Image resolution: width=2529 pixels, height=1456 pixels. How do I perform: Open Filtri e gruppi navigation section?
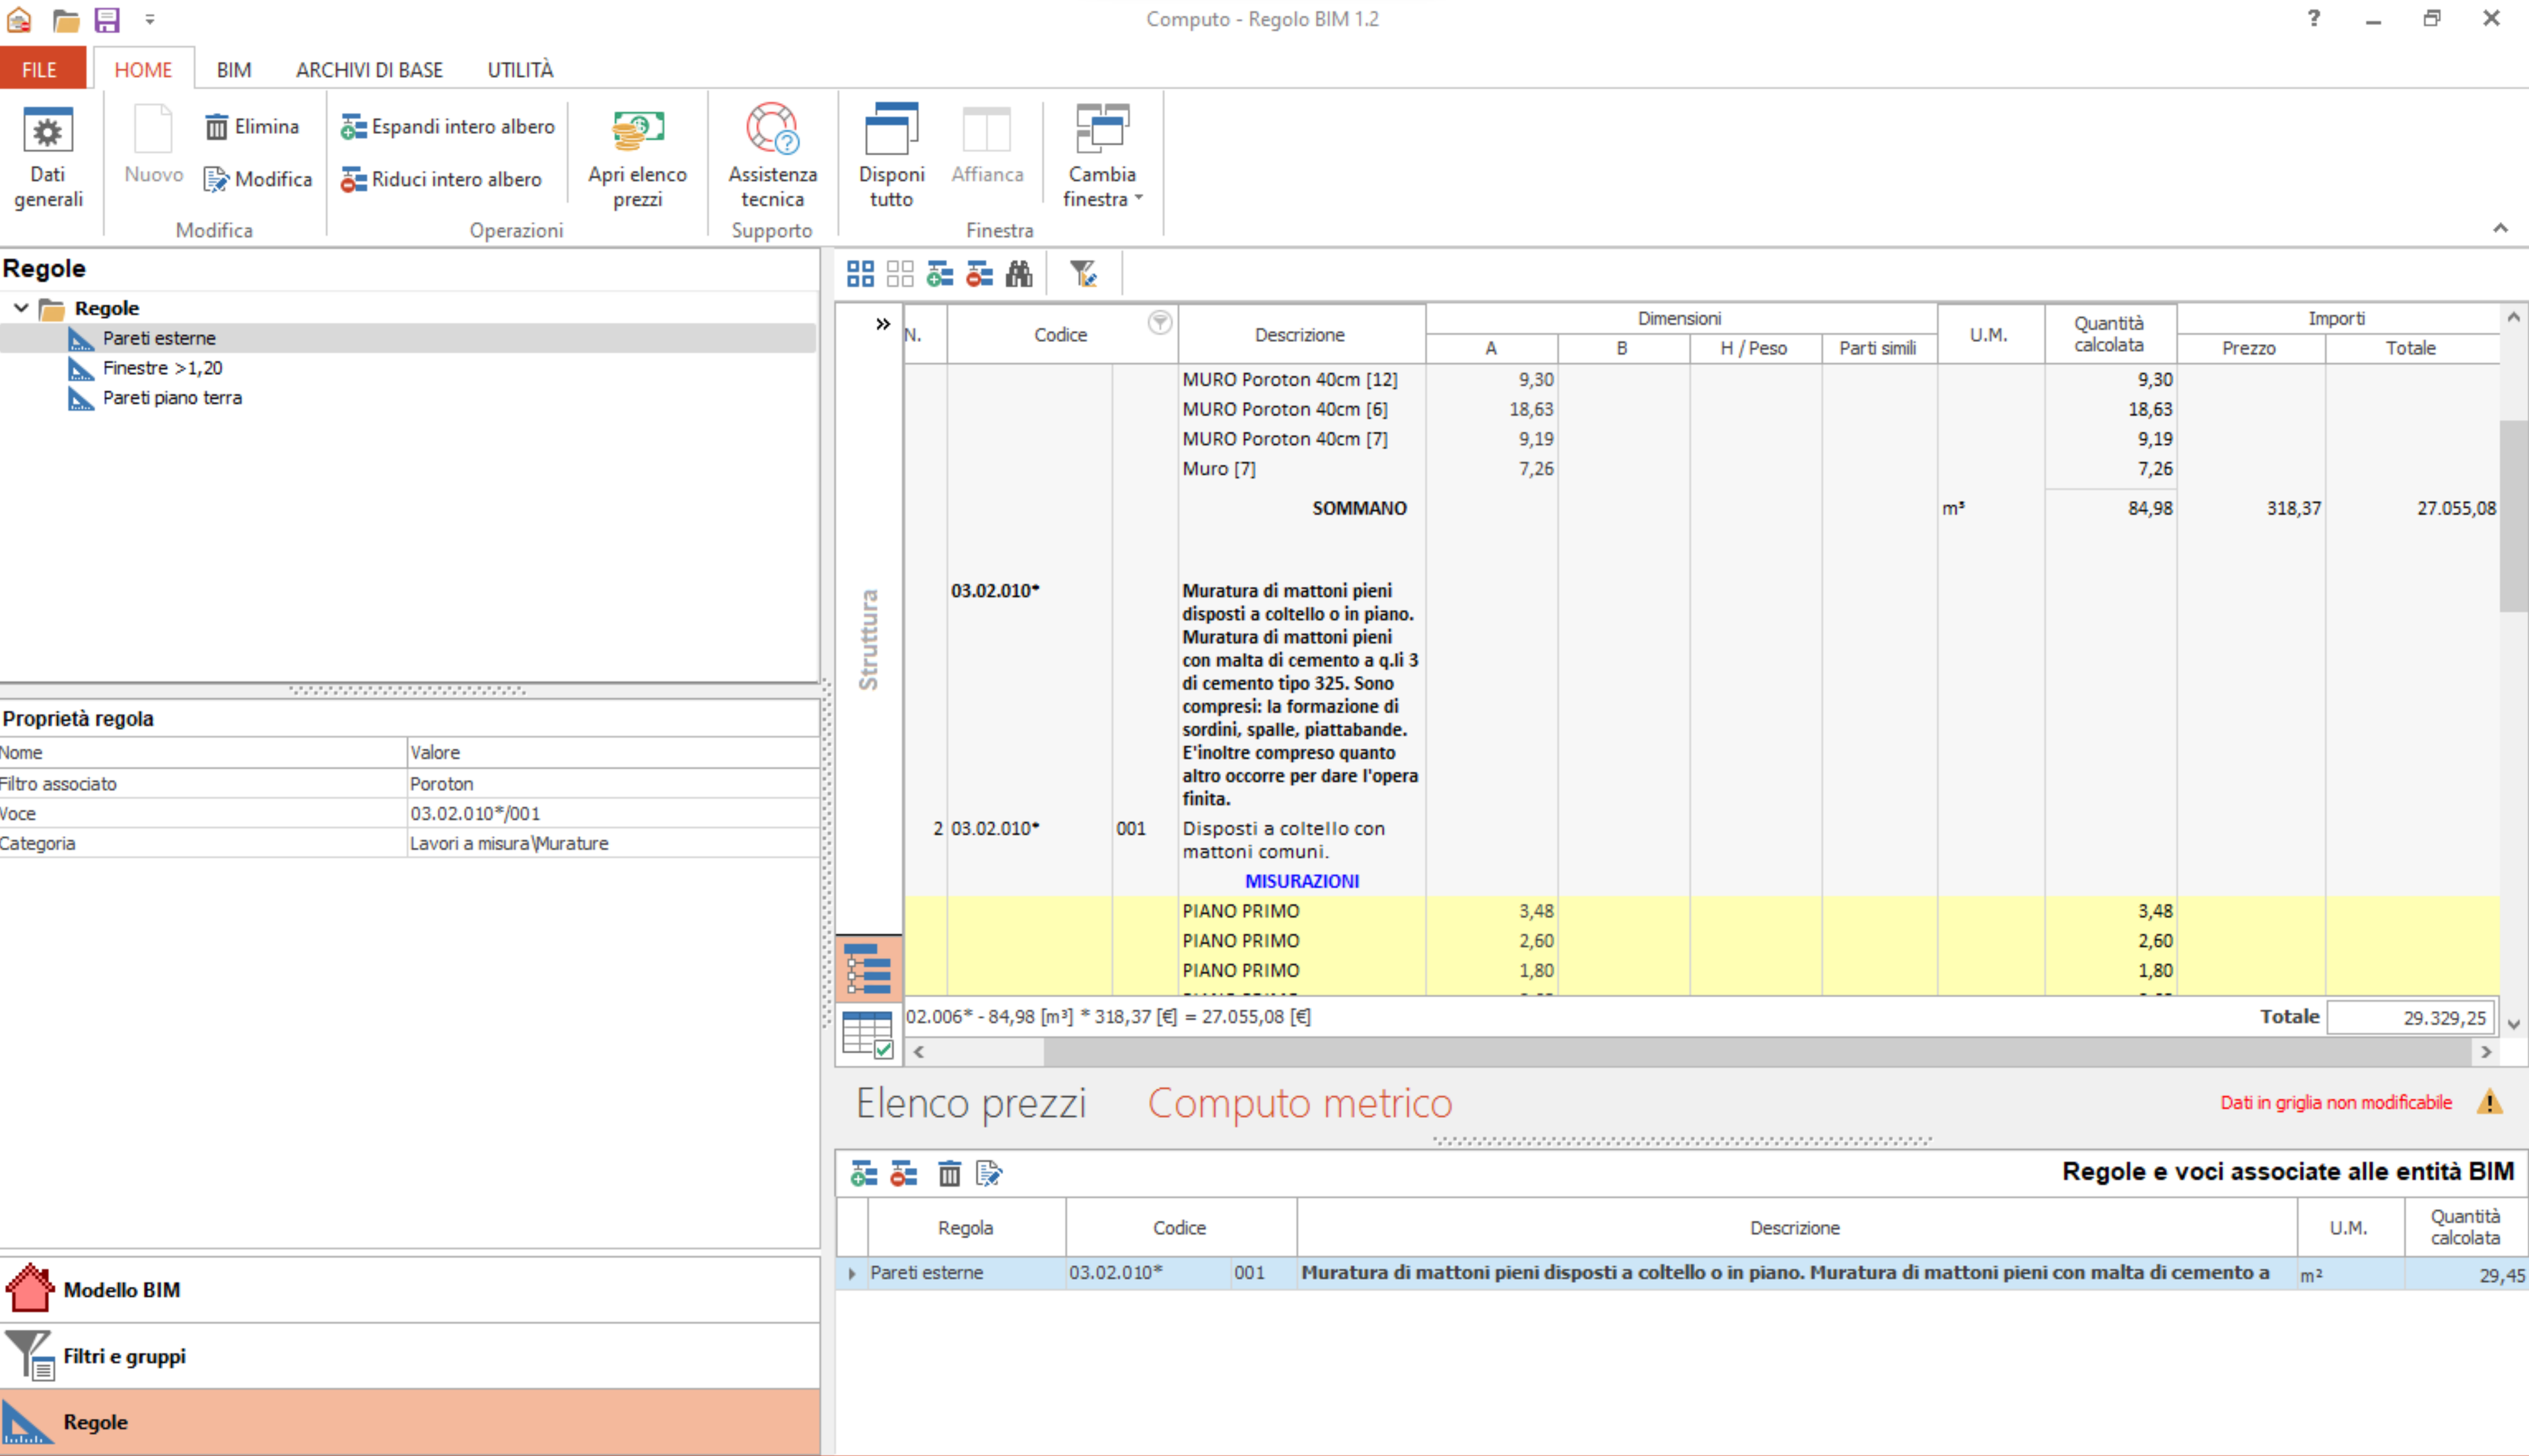point(124,1356)
